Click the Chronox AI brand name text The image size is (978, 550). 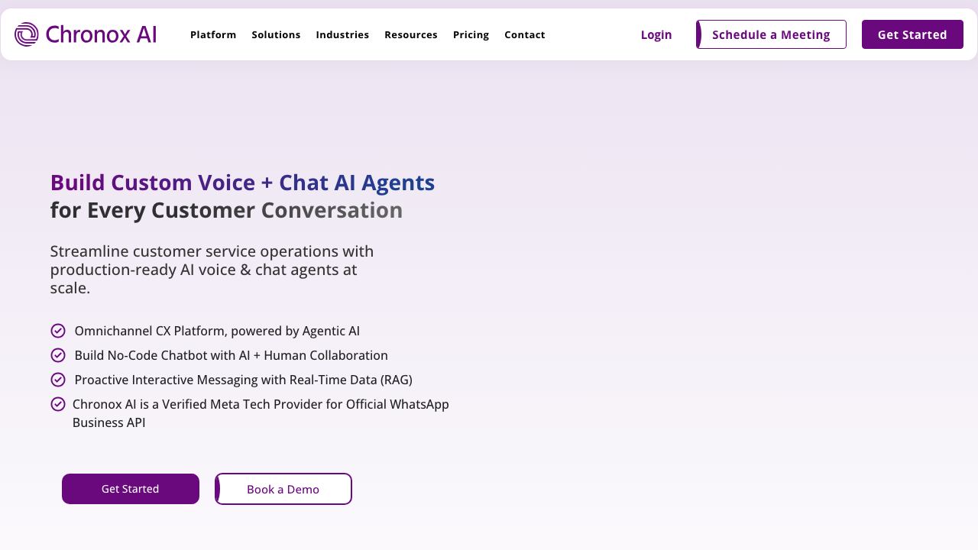101,34
